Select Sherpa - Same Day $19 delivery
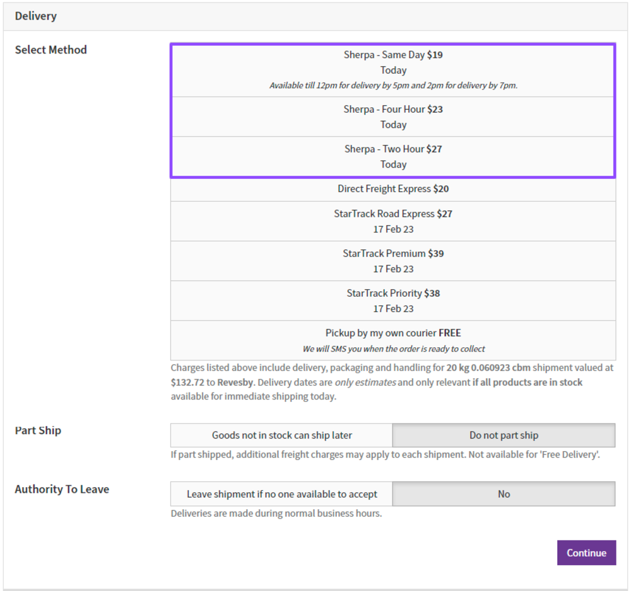This screenshot has width=631, height=591. coord(393,71)
